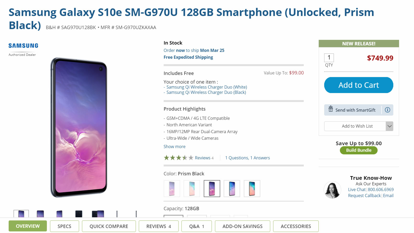Select the first color swatch option
Screen dimensions: 414x233
(x=172, y=188)
